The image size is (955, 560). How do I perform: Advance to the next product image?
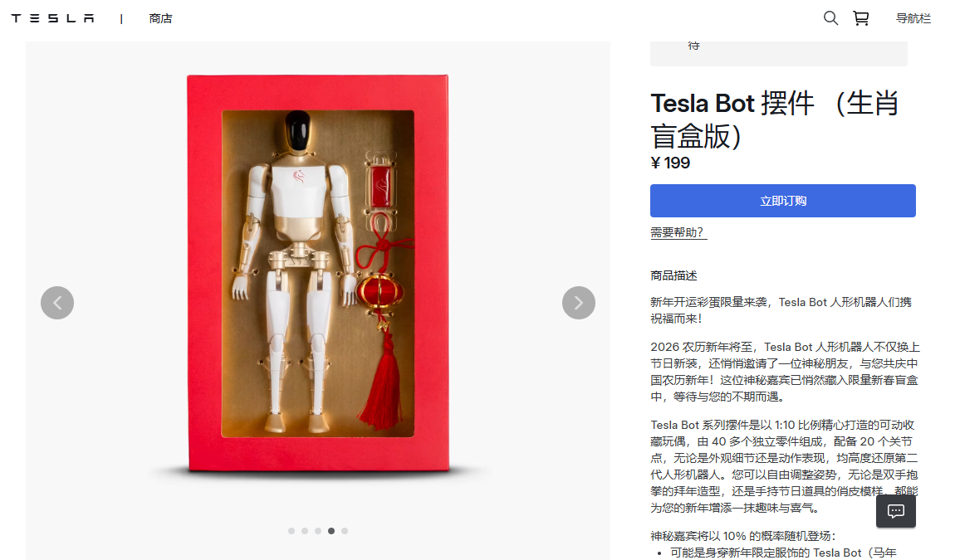pos(578,303)
